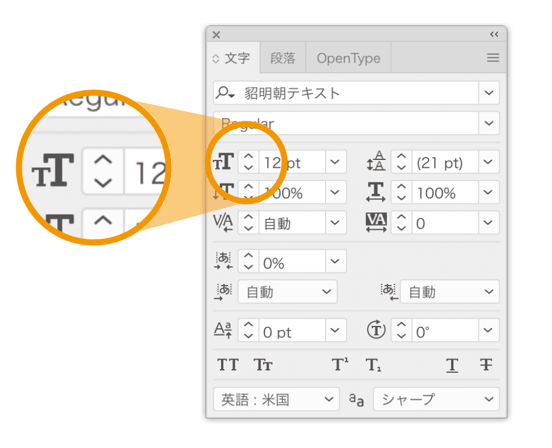552x448 pixels.
Task: Click the vertical scale stepper arrows
Action: [249, 192]
